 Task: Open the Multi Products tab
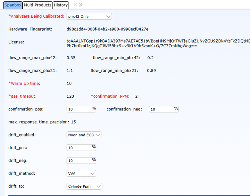click(37, 5)
